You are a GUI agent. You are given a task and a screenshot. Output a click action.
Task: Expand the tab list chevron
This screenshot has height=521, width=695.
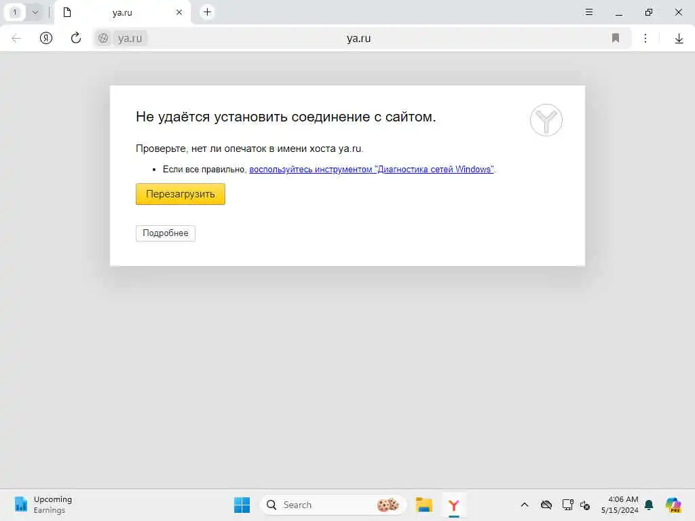click(35, 12)
